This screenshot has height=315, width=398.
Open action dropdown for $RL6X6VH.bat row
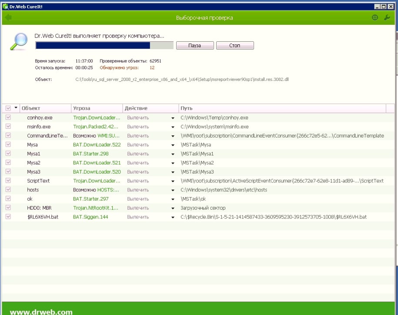click(x=173, y=217)
